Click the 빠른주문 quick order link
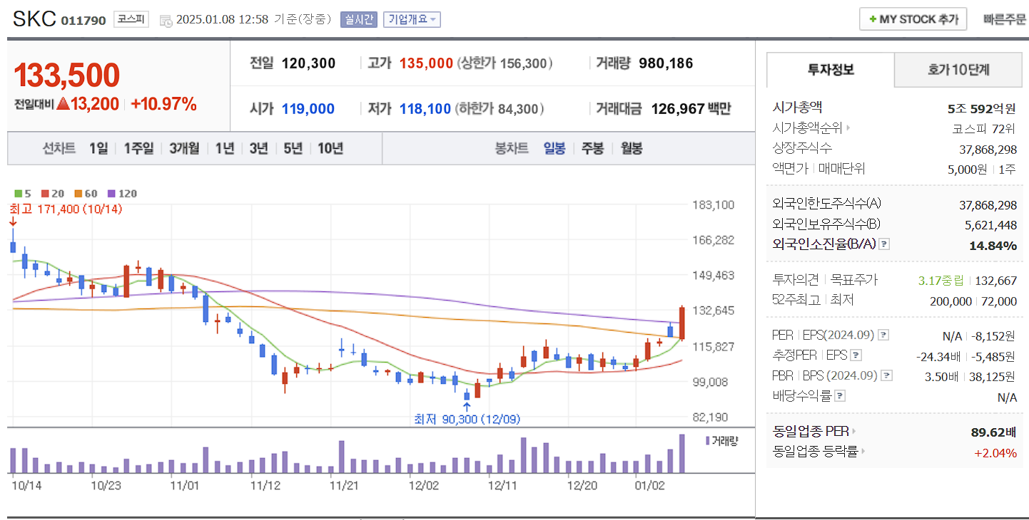Image resolution: width=1029 pixels, height=520 pixels. pos(1005,19)
